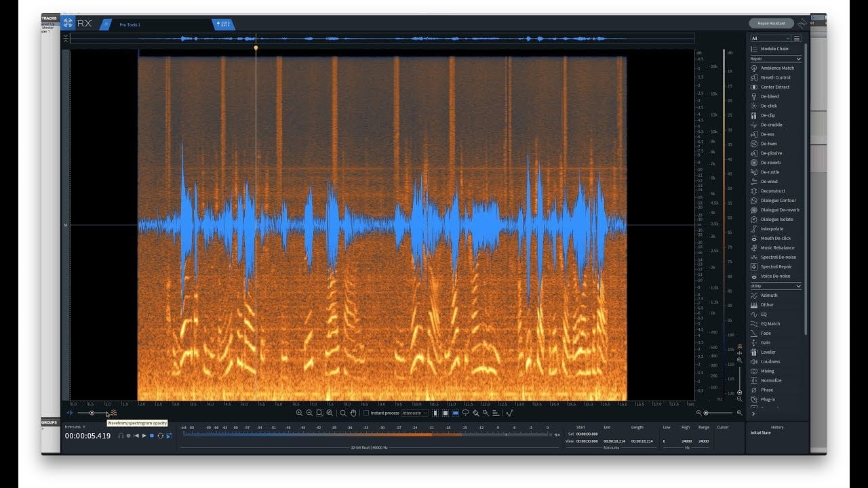Open the Voice De-noise module

click(x=772, y=277)
